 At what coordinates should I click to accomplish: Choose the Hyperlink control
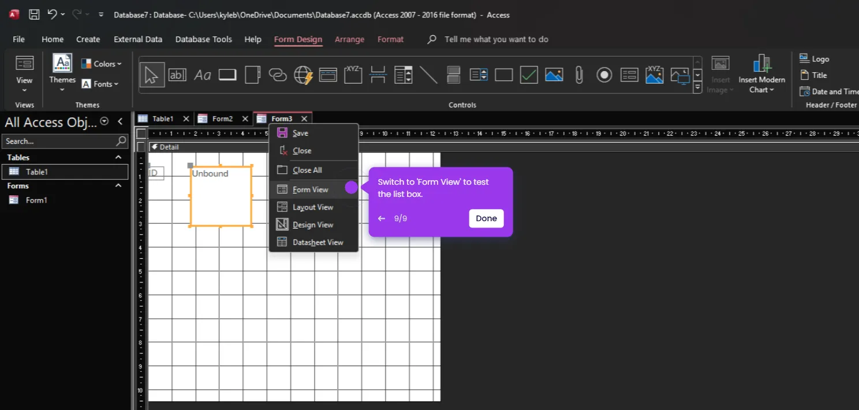point(278,74)
